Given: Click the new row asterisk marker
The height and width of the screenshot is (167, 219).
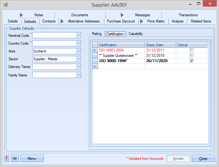Looking at the screenshot, I should click(x=95, y=66).
